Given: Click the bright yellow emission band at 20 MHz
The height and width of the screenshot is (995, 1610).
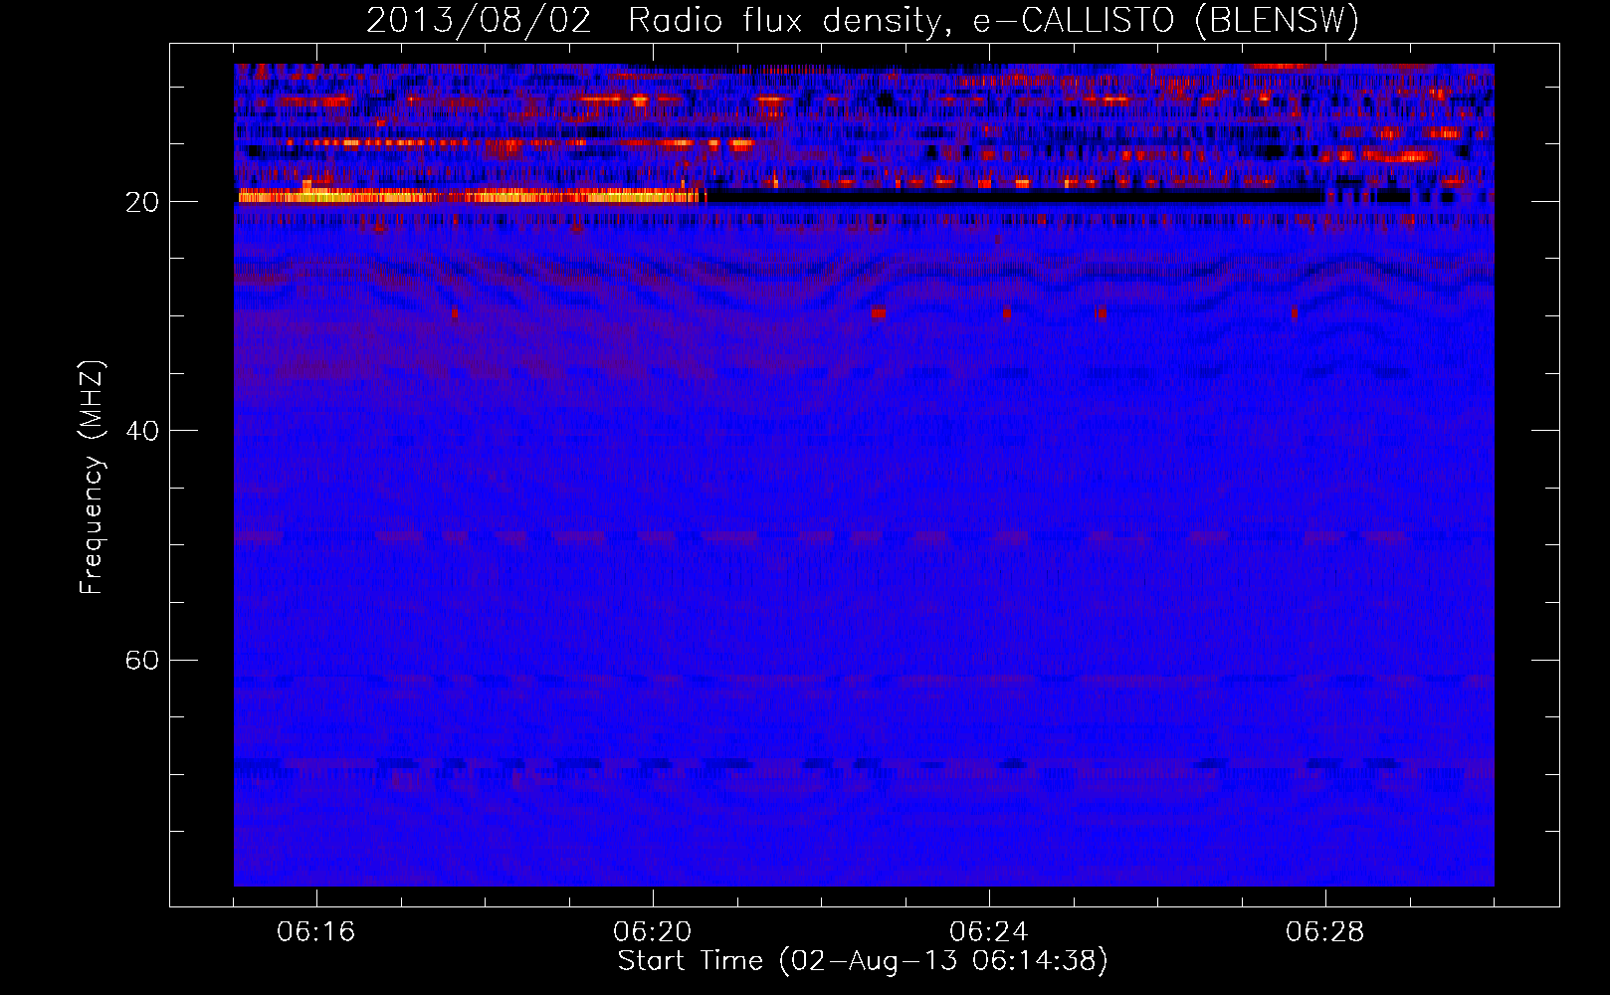Looking at the screenshot, I should (x=470, y=196).
